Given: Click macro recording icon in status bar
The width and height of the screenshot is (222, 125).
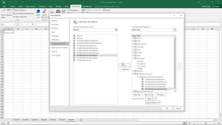Looking at the screenshot, I should pyautogui.click(x=8, y=123).
